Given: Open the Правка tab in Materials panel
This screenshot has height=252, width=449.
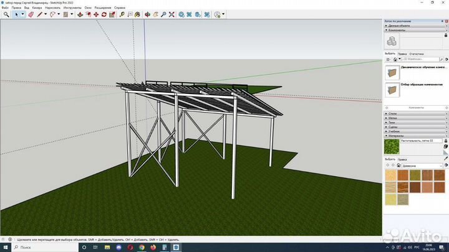Looking at the screenshot, I should [x=402, y=159].
